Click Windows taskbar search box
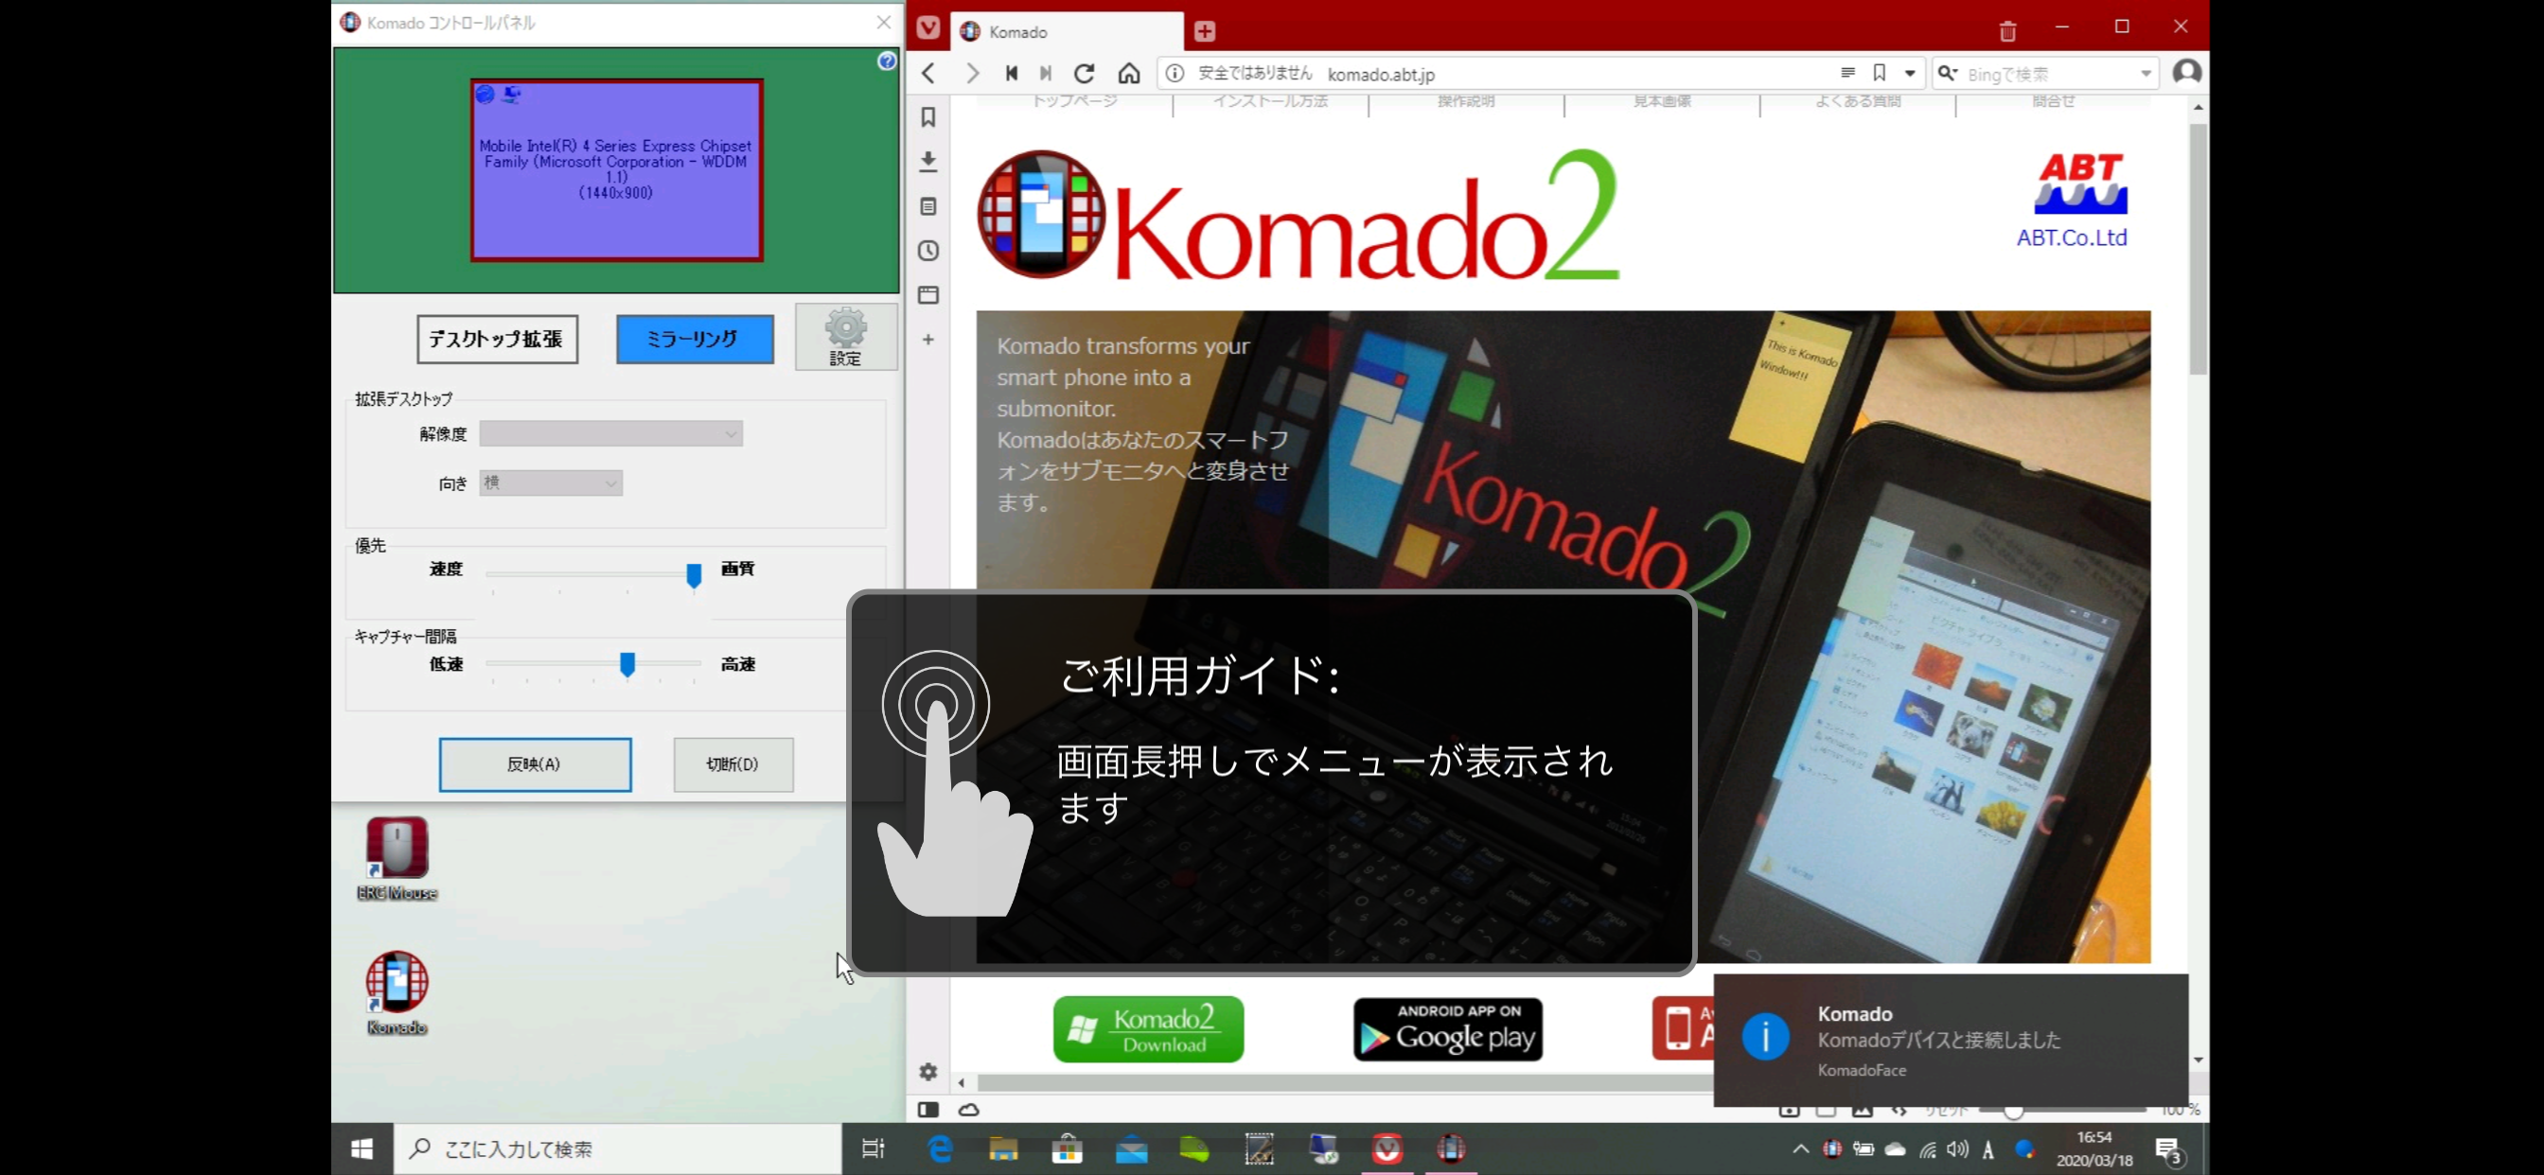The height and width of the screenshot is (1175, 2544). coord(617,1149)
